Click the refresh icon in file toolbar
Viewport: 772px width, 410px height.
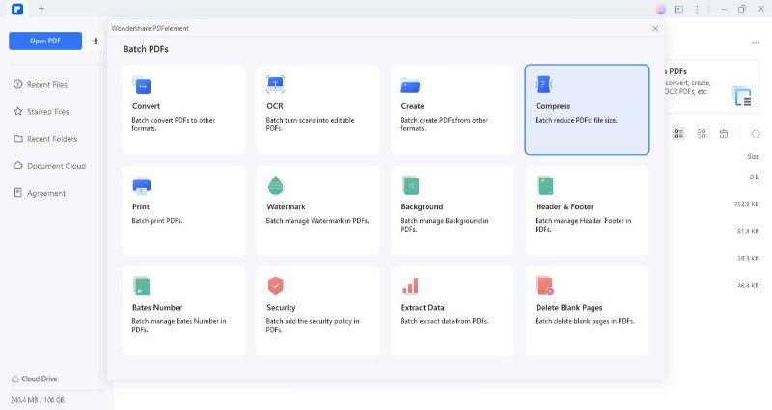756,133
